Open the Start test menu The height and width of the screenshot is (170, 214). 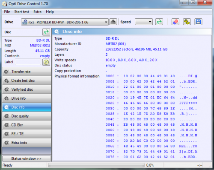21,12
